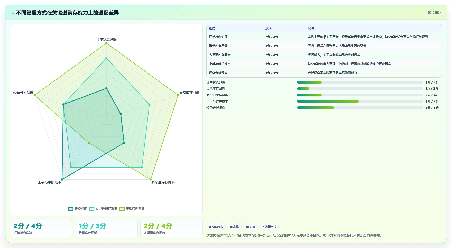The image size is (452, 248).
Task: Click the small icon before the title
Action: [x=12, y=13]
